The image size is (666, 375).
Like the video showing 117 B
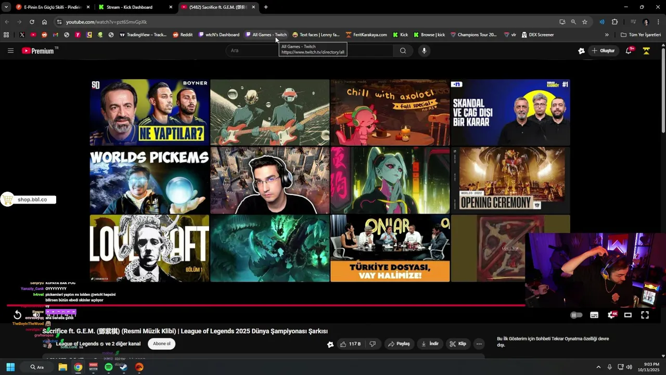pos(350,344)
